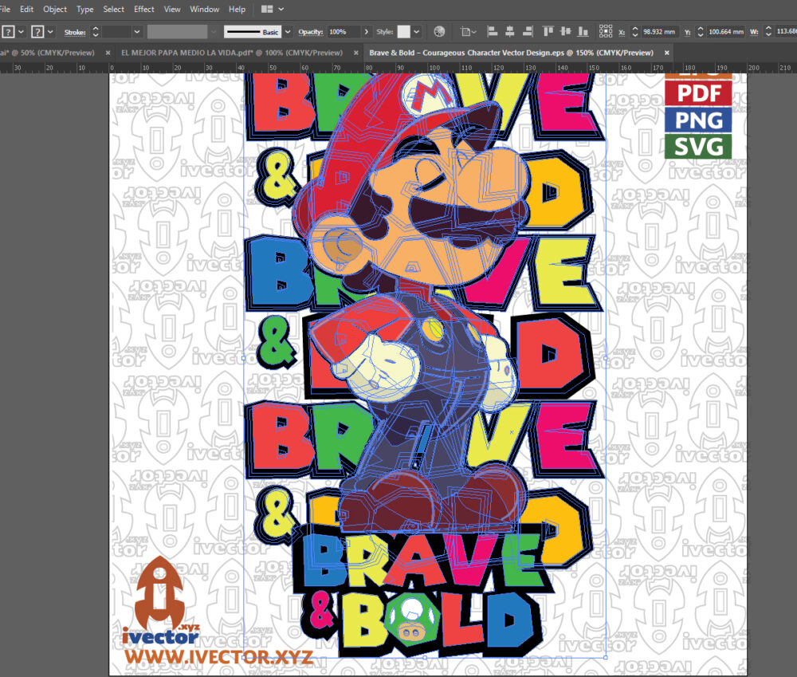Click Horizontal Align Left icon

[x=492, y=32]
